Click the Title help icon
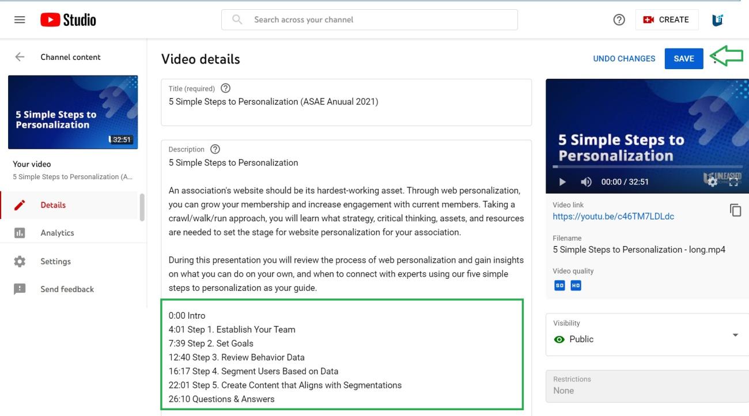Viewport: 749px width, 416px height. [x=225, y=88]
